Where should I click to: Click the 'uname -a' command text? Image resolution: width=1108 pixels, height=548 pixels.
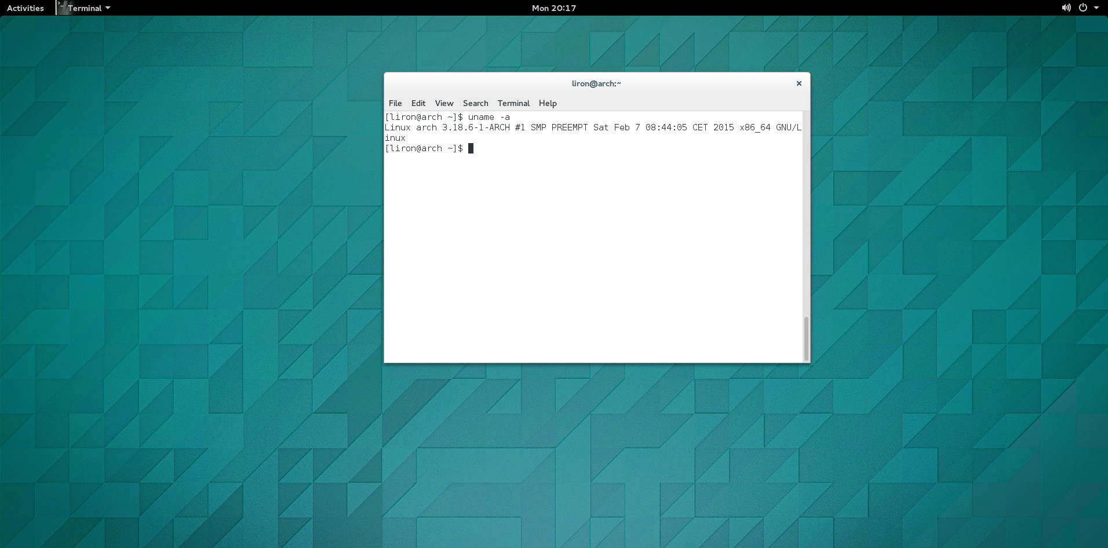(x=489, y=117)
